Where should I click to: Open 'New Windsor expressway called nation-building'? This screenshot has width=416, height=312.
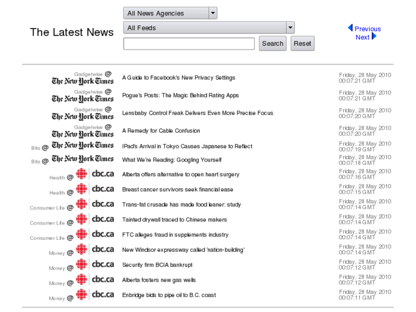point(183,250)
